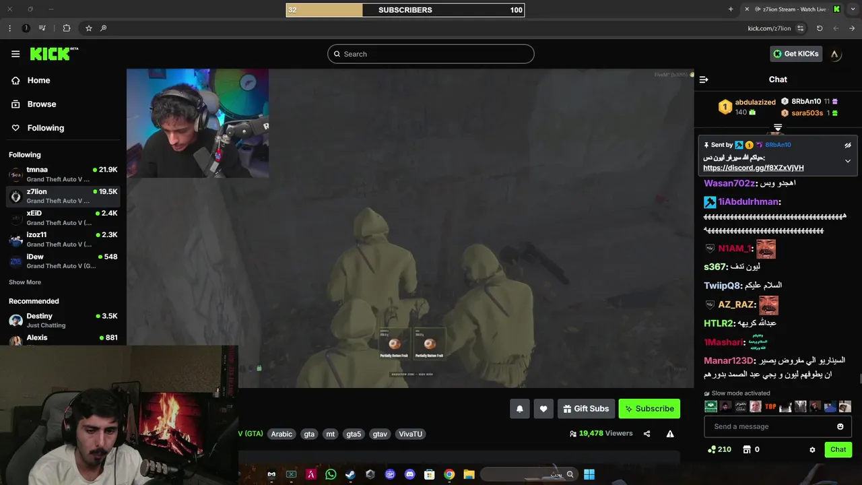Open emoji picker in chat input
This screenshot has height=485, width=862.
[x=840, y=426]
